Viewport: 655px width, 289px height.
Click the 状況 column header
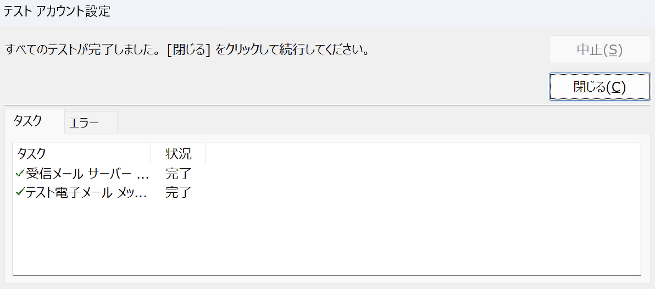tap(179, 153)
